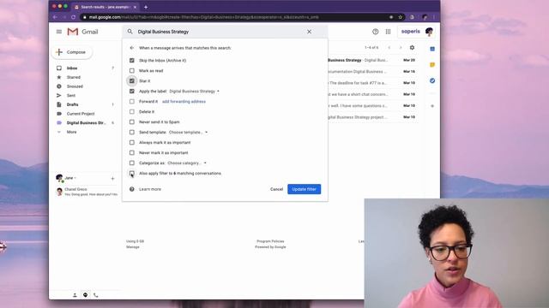The image size is (549, 308).
Task: Enable Never send it to Spam
Action: click(131, 121)
